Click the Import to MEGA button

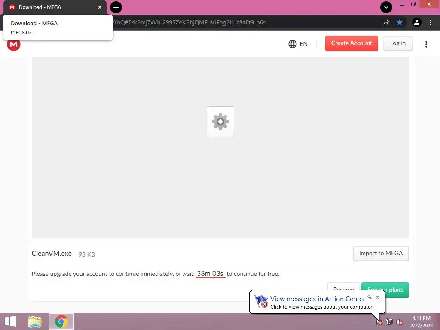[381, 254]
